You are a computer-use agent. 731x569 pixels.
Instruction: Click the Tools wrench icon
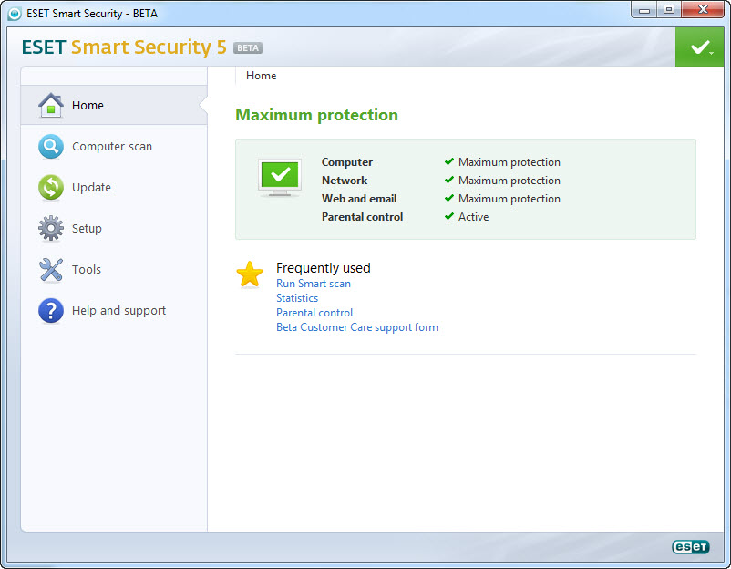coord(51,270)
